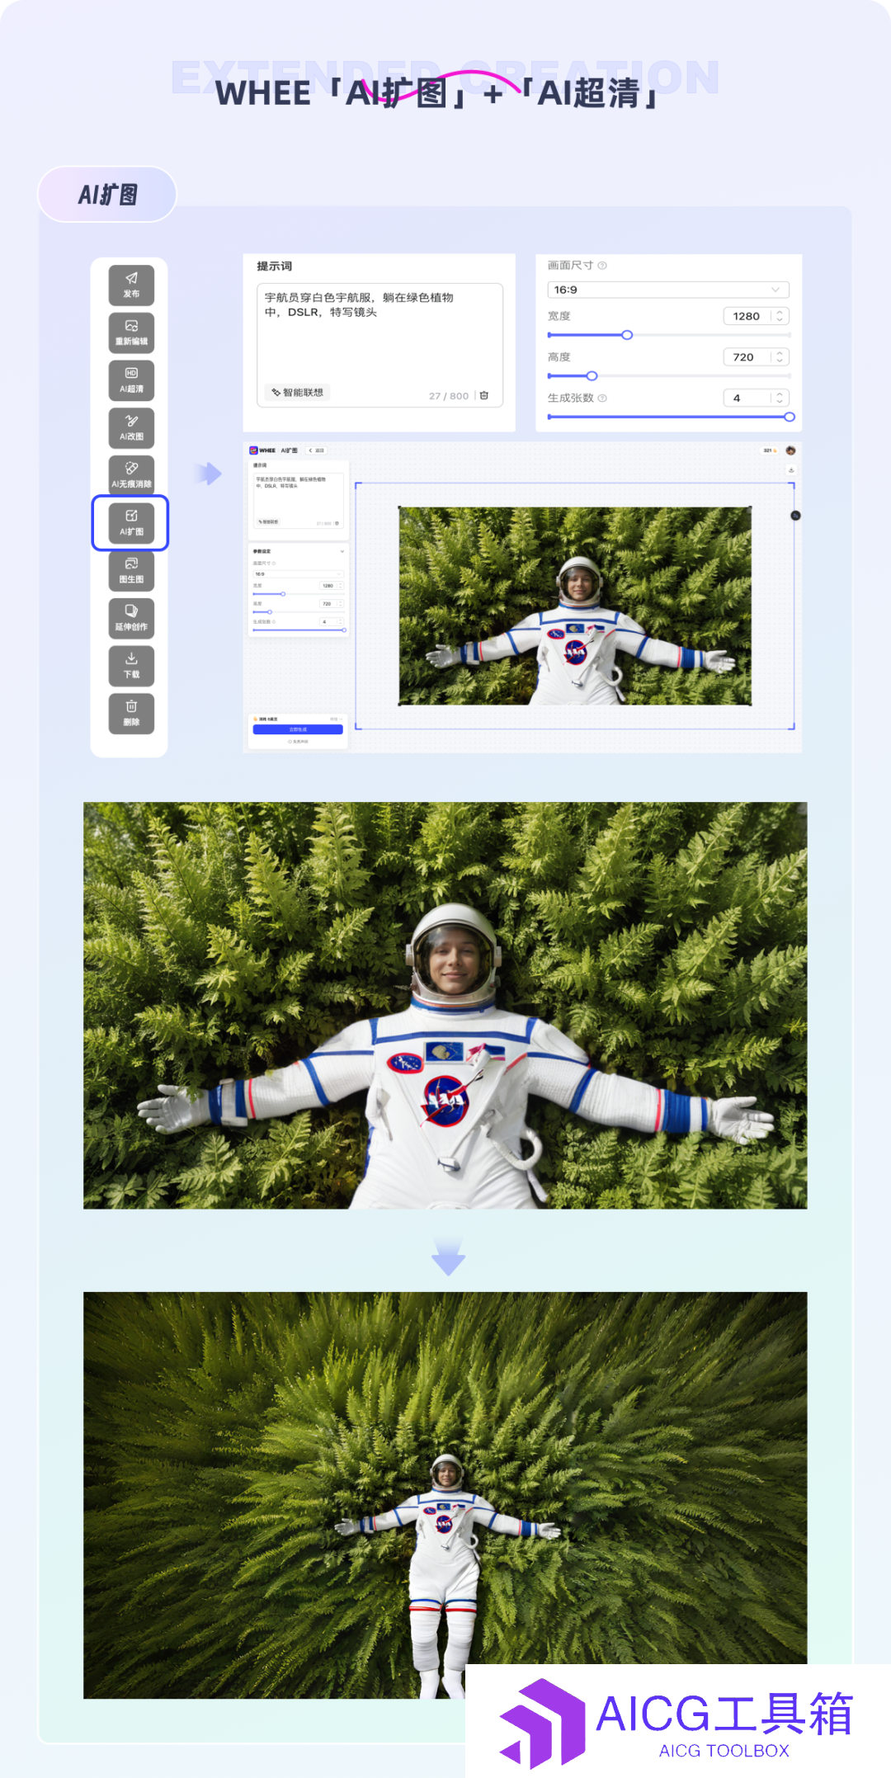
Task: Select the AI扩图 tab label
Action: point(107,195)
